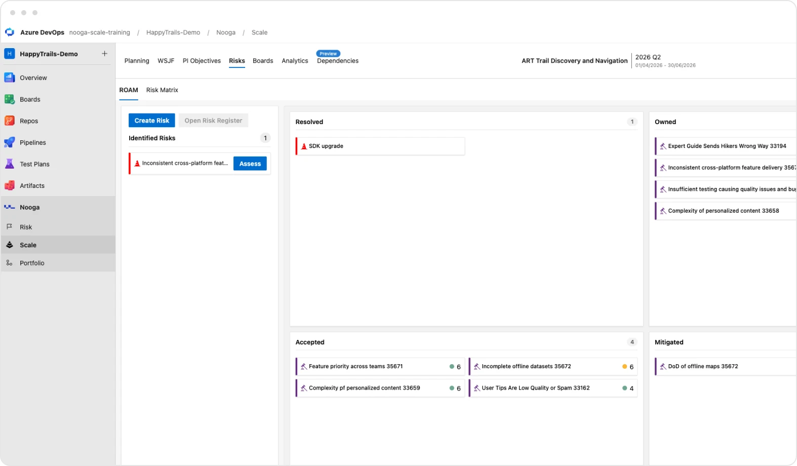Click icon on Complexity pf personalized content 33659
The height and width of the screenshot is (466, 797).
(304, 389)
